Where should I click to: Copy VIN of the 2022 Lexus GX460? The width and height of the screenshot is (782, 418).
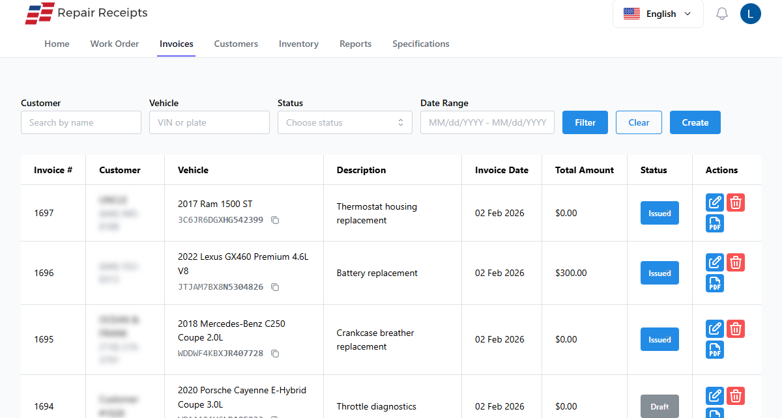(275, 287)
